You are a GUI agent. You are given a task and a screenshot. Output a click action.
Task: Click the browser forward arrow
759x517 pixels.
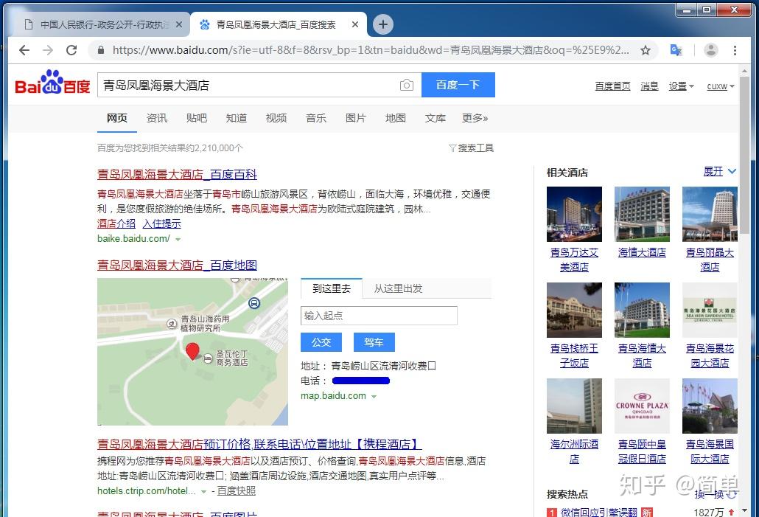click(x=47, y=50)
